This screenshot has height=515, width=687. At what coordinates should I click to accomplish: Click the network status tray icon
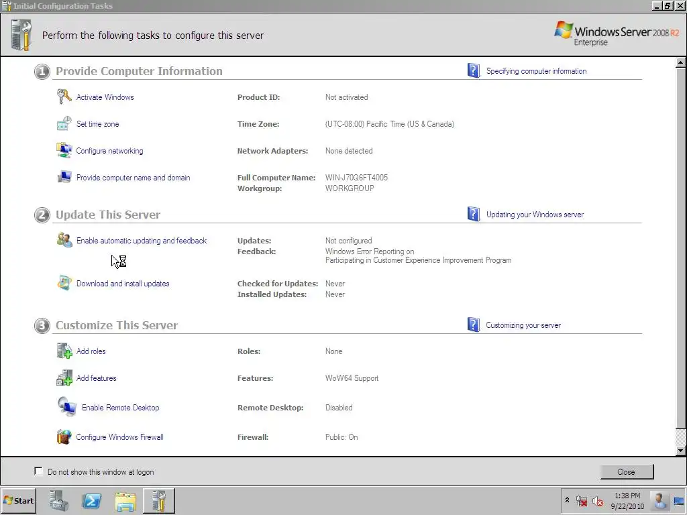point(582,501)
